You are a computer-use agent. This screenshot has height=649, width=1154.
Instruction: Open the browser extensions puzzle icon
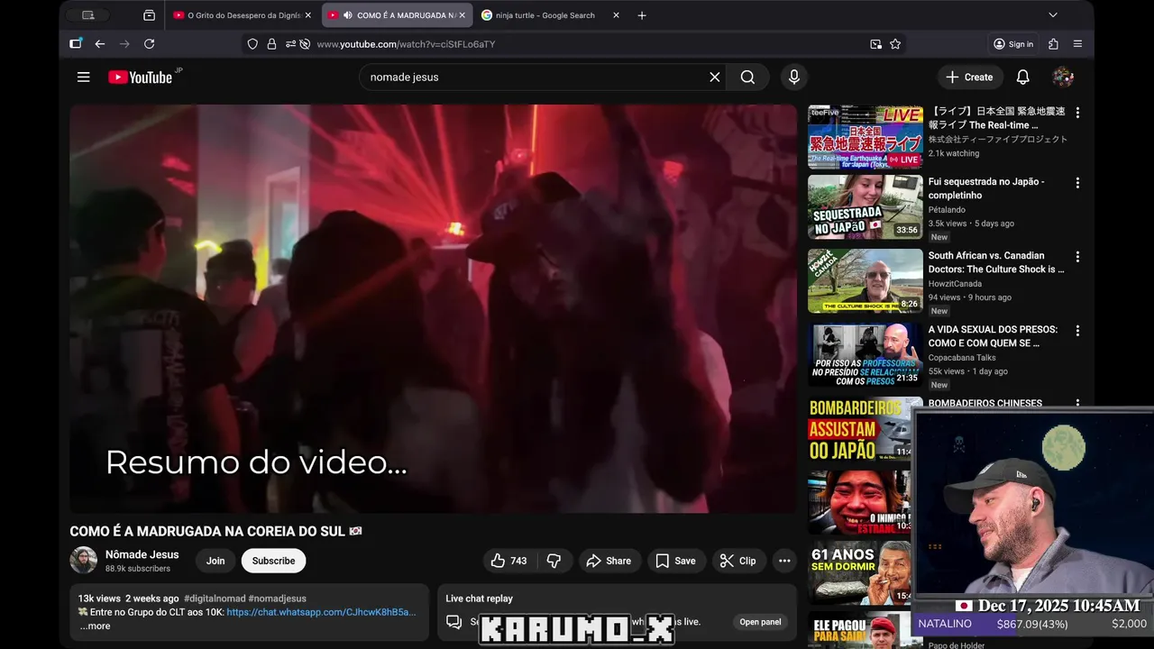pos(1053,44)
